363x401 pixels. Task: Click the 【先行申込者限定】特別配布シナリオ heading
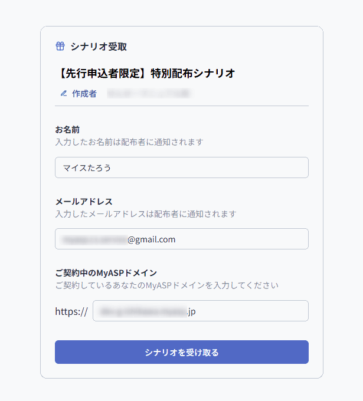[145, 73]
